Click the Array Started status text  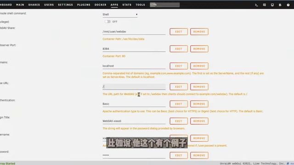(x=7, y=164)
